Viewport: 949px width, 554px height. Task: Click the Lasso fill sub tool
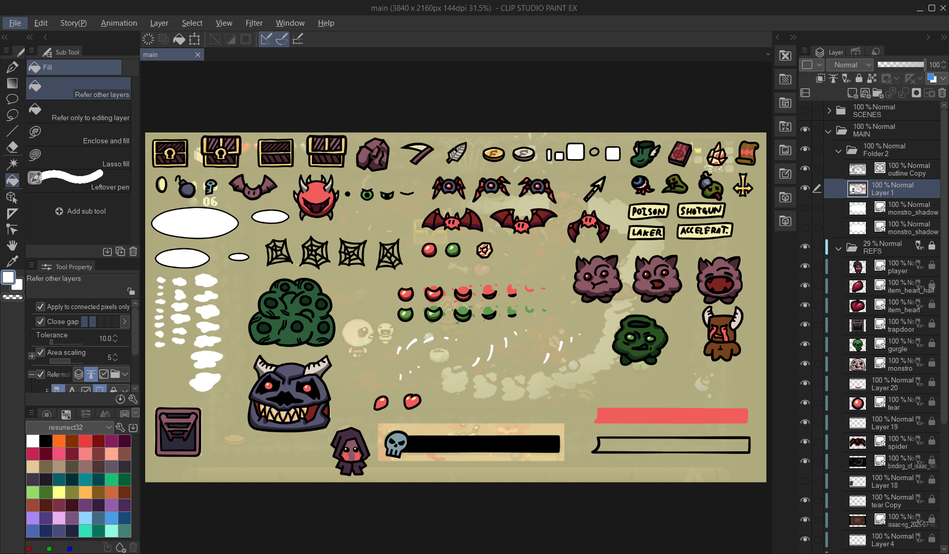pos(79,158)
